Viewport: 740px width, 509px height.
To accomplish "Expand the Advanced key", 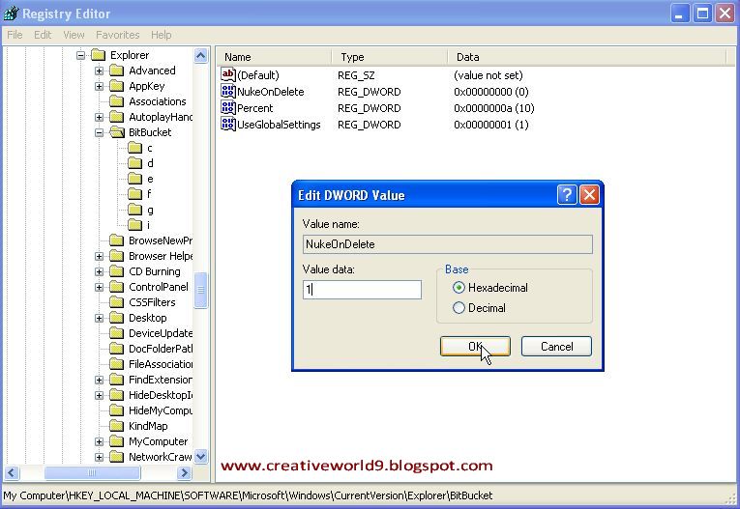I will (x=99, y=71).
